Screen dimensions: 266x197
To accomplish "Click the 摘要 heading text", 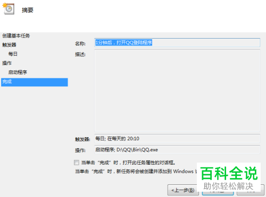I will [x=28, y=10].
